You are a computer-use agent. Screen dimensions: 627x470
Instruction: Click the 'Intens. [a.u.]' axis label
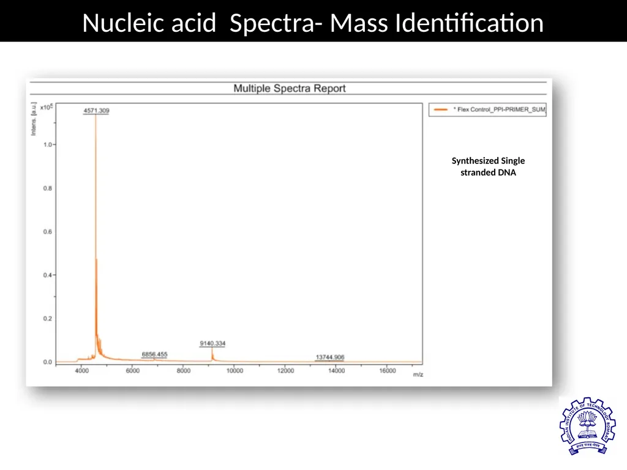pyautogui.click(x=34, y=119)
